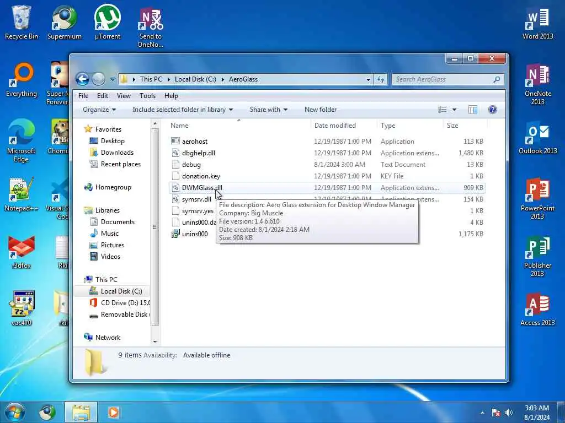The height and width of the screenshot is (423, 565).
Task: Toggle the preview pane button
Action: click(x=473, y=110)
